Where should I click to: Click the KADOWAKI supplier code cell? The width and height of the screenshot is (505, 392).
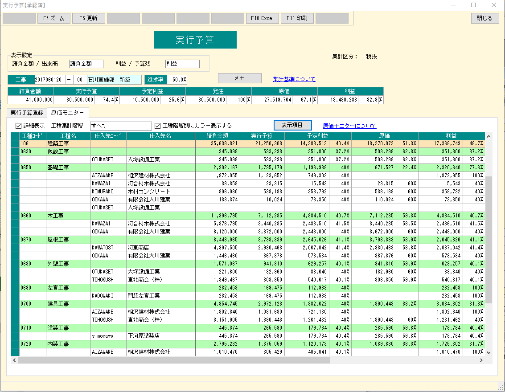(108, 296)
